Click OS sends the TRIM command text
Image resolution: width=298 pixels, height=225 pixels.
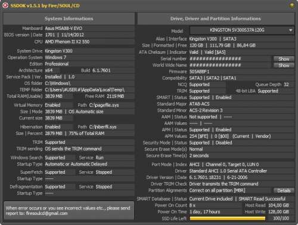pos(73,149)
